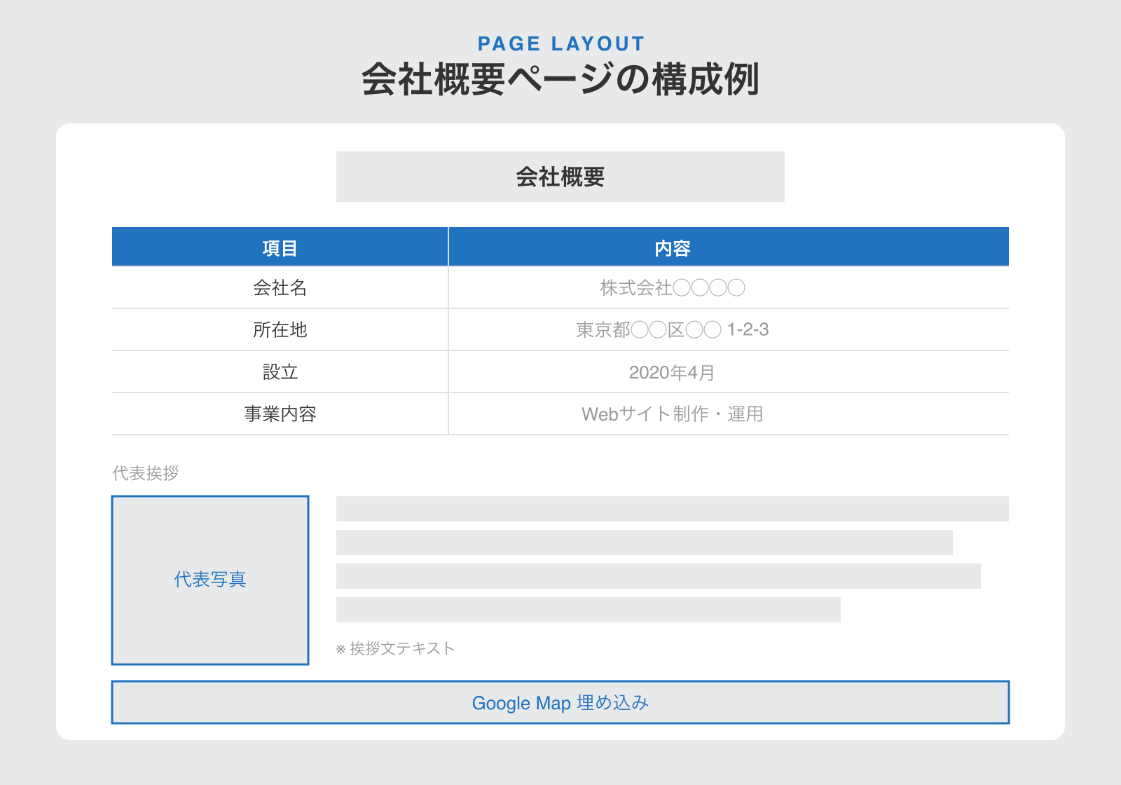This screenshot has height=785, width=1121.
Task: Click the 会社概要 section header
Action: click(560, 176)
